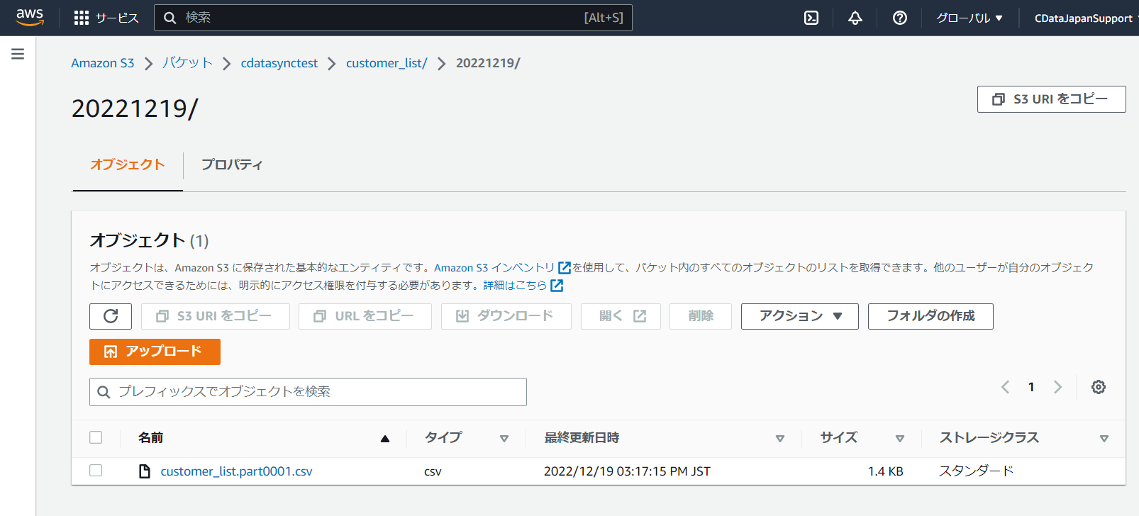Click the external link icon after 詳細はこちら
Image resolution: width=1139 pixels, height=516 pixels.
557,285
